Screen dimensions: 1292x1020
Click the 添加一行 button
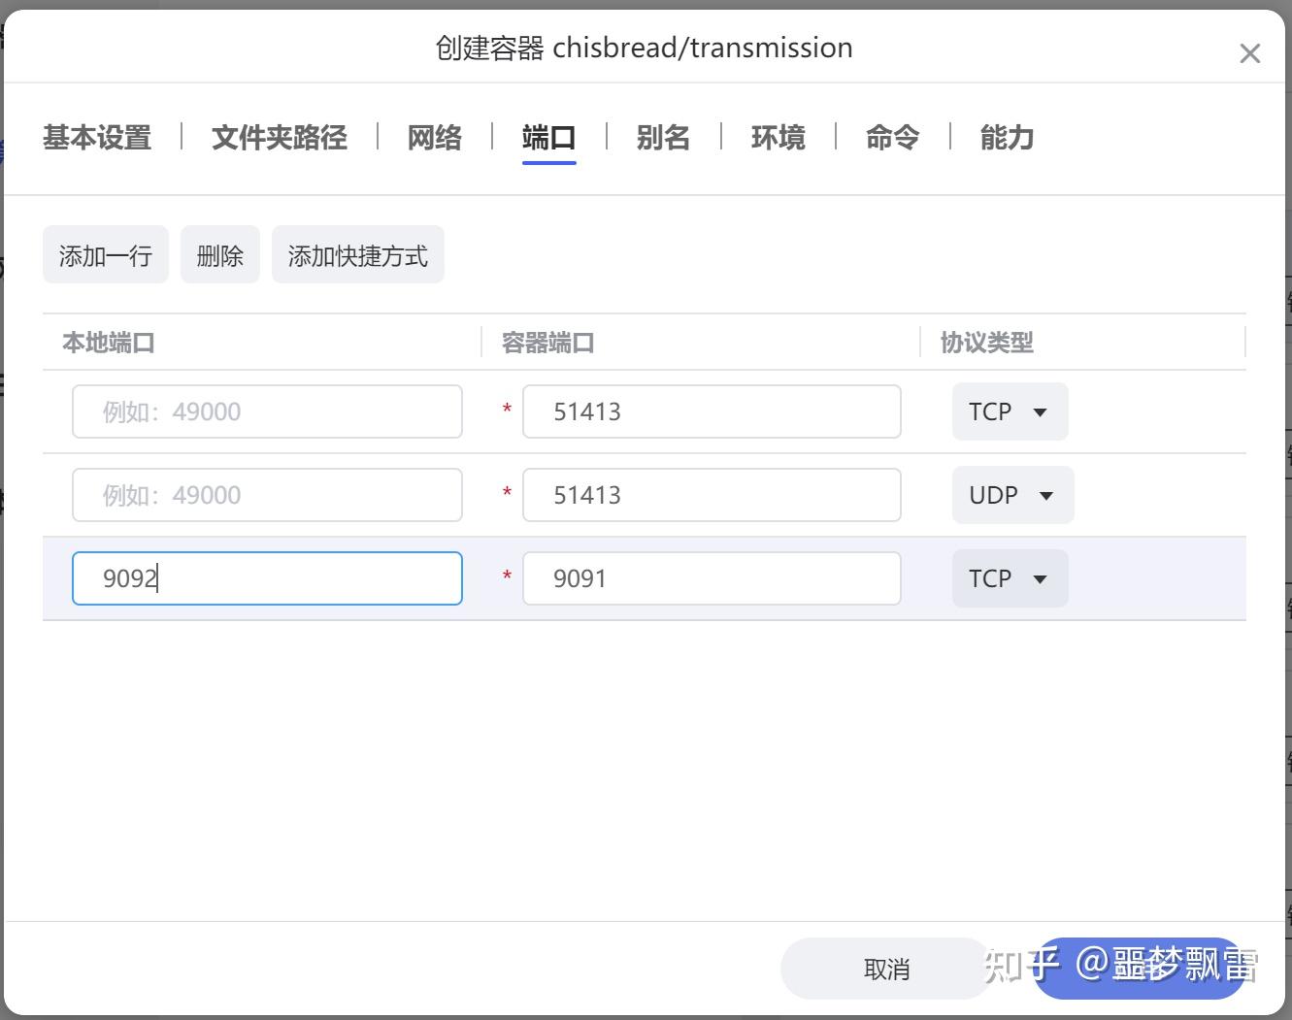pos(105,254)
